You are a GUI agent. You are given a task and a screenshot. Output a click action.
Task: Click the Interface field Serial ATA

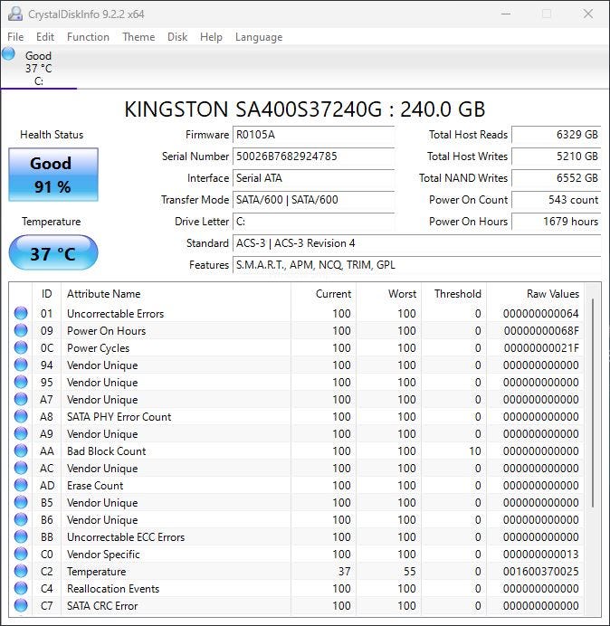coord(313,177)
